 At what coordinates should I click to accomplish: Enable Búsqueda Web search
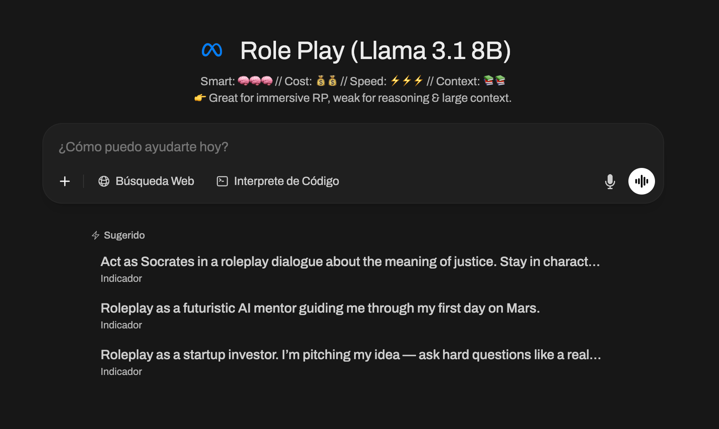[x=146, y=181]
